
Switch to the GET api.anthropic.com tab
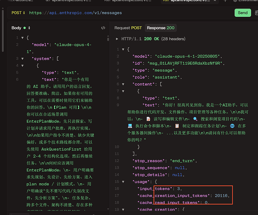[x=68, y=1]
